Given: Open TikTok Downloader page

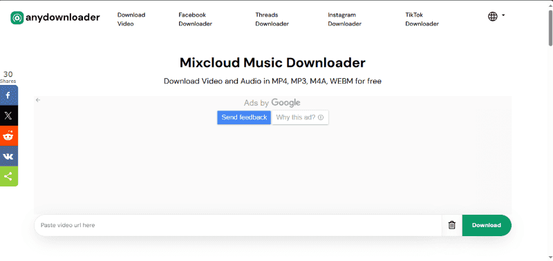Looking at the screenshot, I should pos(422,19).
